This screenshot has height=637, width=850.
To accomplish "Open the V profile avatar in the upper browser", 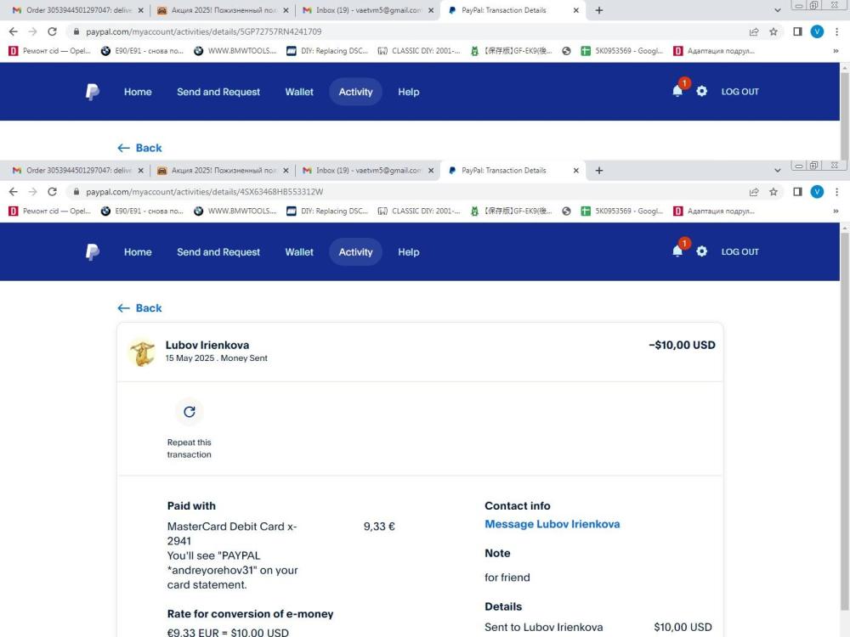I will 817,31.
